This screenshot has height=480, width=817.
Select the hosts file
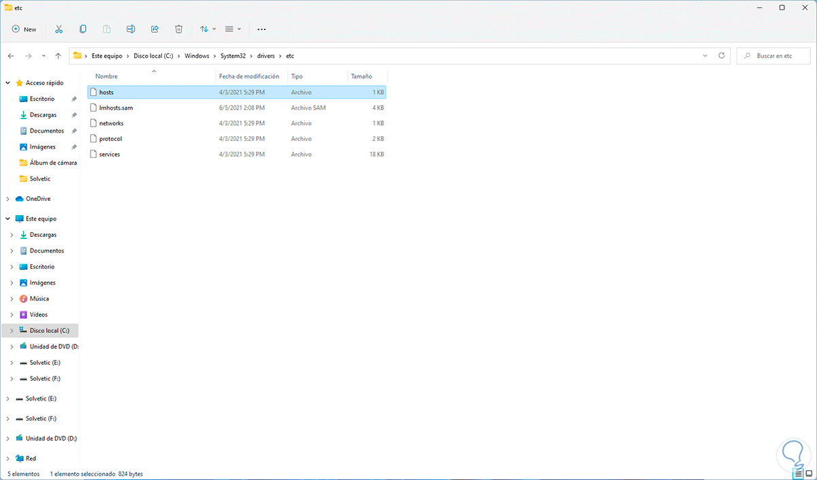237,92
